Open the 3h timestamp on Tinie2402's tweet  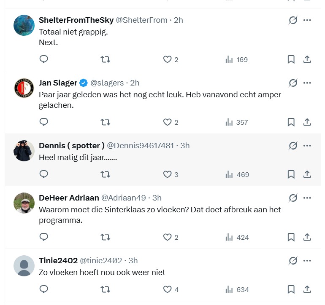pyautogui.click(x=133, y=261)
